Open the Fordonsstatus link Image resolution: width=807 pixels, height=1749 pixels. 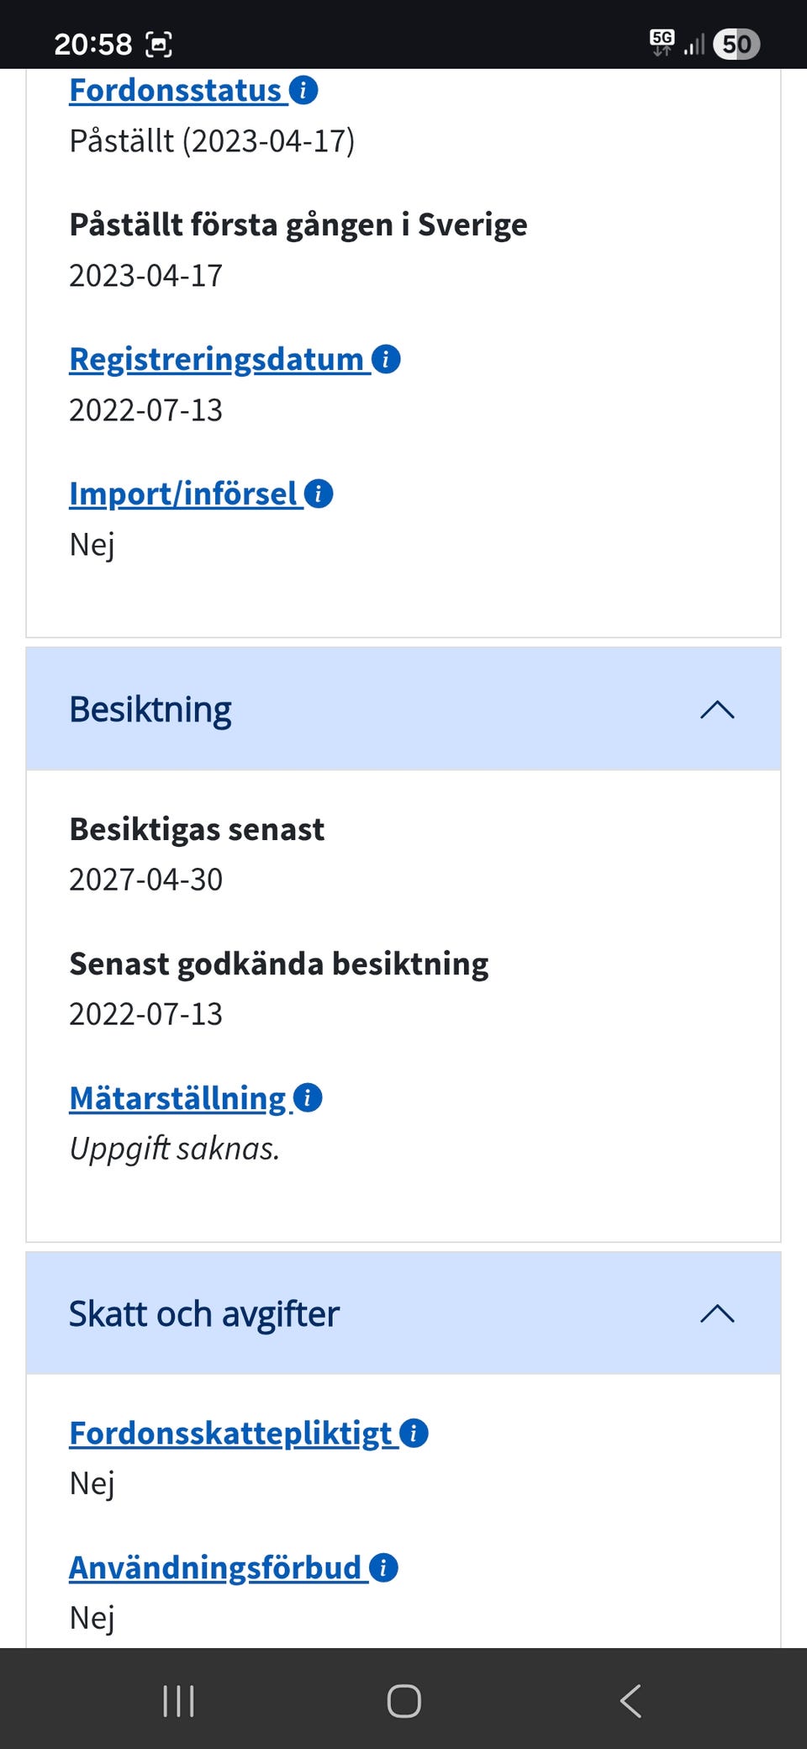[175, 90]
